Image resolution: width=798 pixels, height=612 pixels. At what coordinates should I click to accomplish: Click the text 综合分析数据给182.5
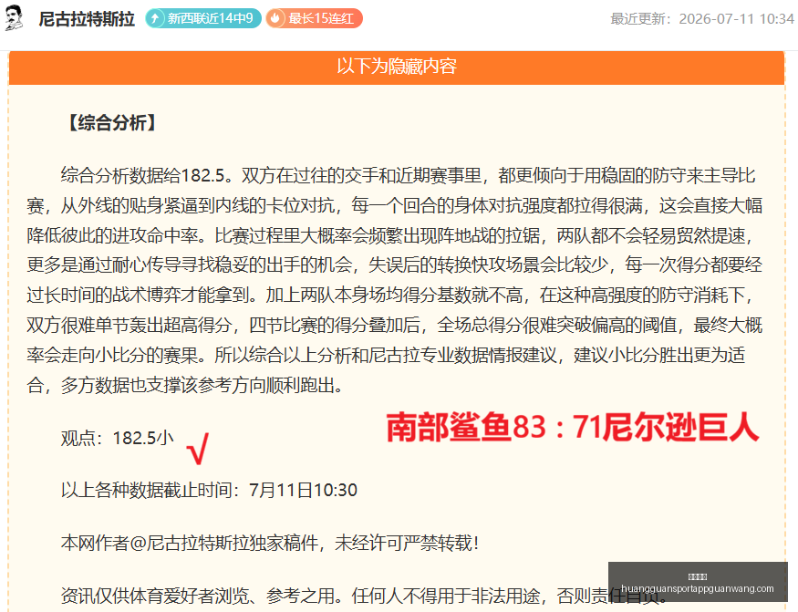click(x=143, y=175)
